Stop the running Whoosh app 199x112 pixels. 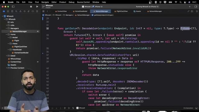tap(31, 7)
